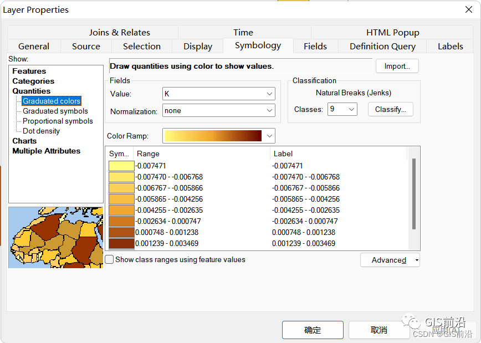Go to the Joins & Relates tab
This screenshot has height=343, width=481.
(x=119, y=33)
